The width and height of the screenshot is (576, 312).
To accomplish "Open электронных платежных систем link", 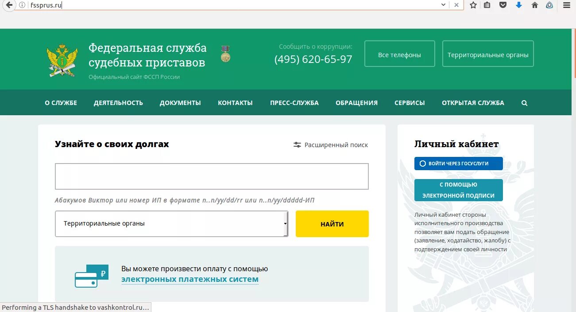I will tap(190, 279).
